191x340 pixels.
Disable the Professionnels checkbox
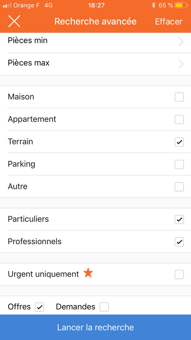[179, 242]
